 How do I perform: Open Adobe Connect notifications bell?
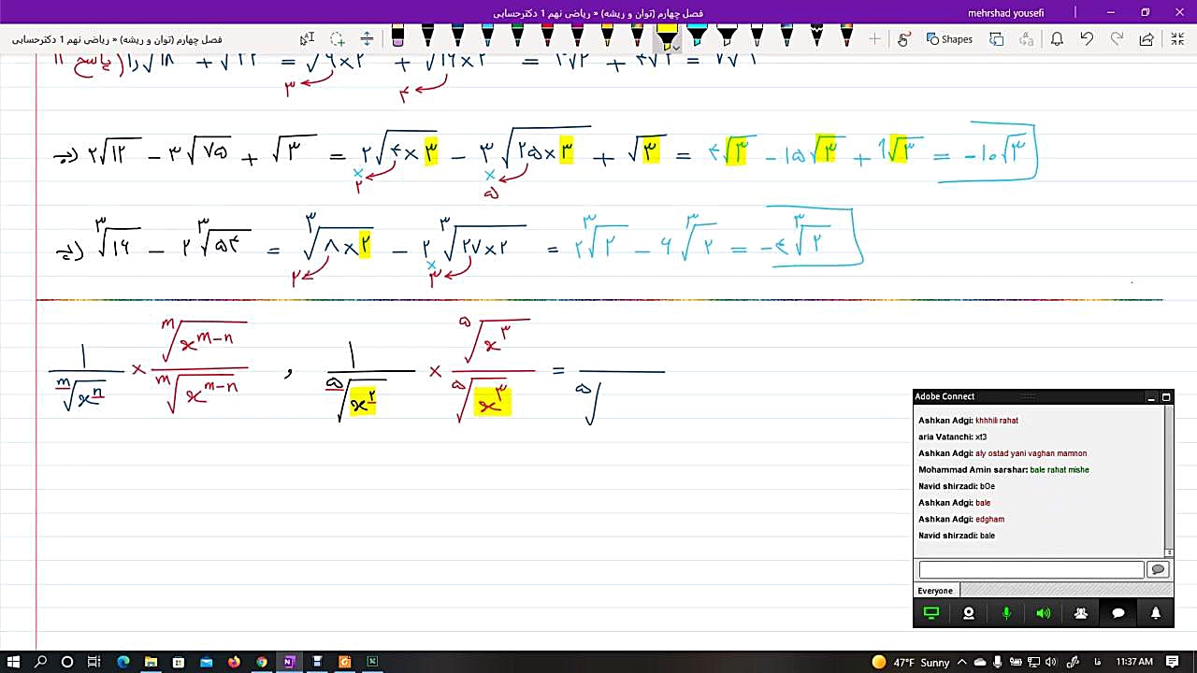point(1156,613)
